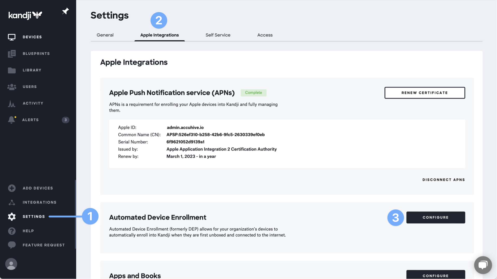The height and width of the screenshot is (279, 497).
Task: Configure Automated Device Enrollment
Action: point(436,217)
